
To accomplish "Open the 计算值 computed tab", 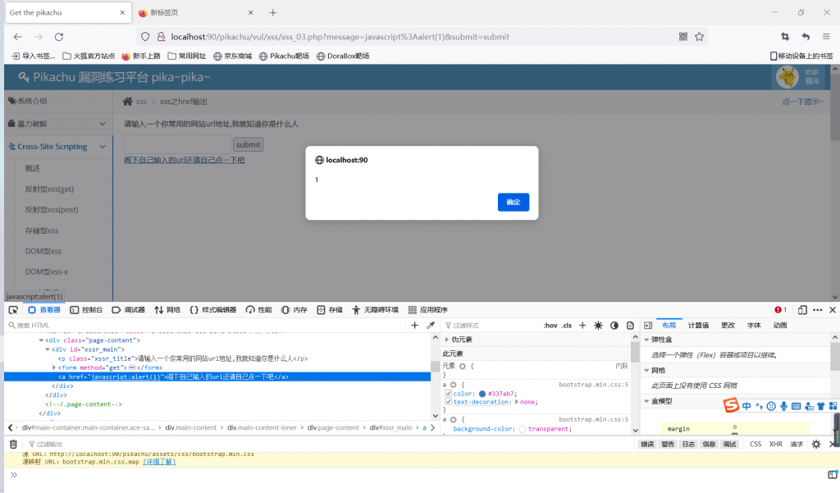I will [698, 326].
